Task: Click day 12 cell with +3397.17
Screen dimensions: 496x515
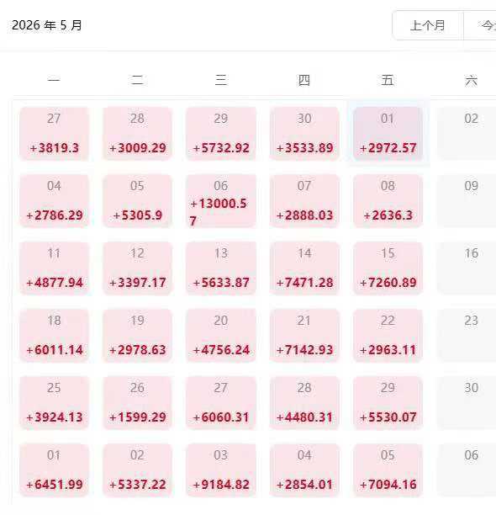Action: (137, 268)
